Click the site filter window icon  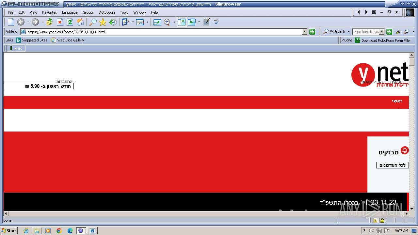pos(191,22)
